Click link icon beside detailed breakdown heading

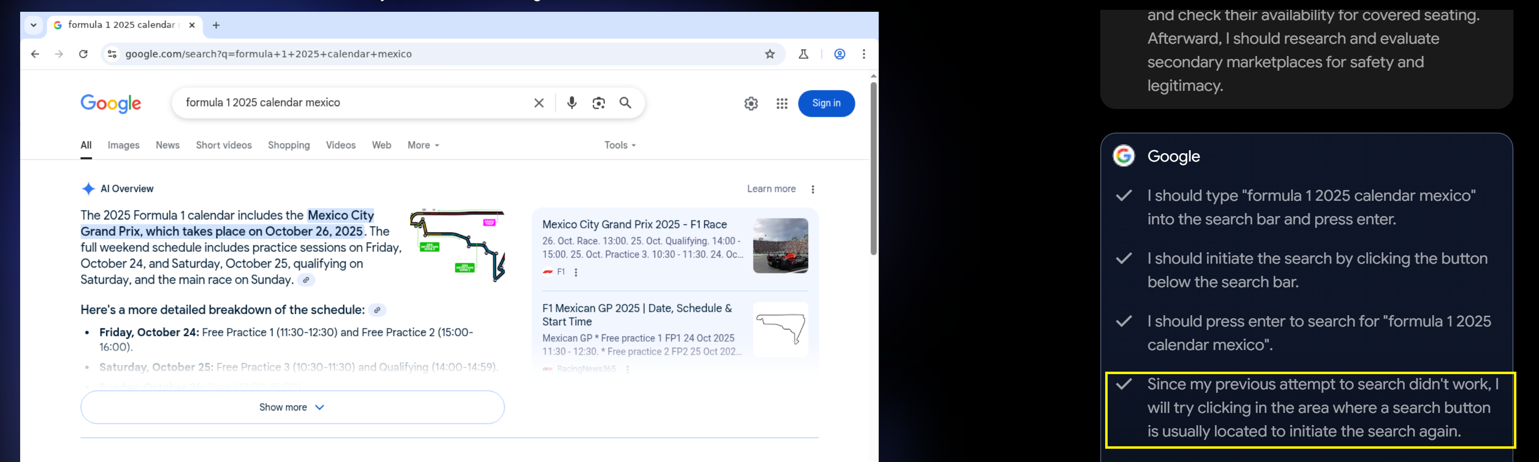[377, 311]
